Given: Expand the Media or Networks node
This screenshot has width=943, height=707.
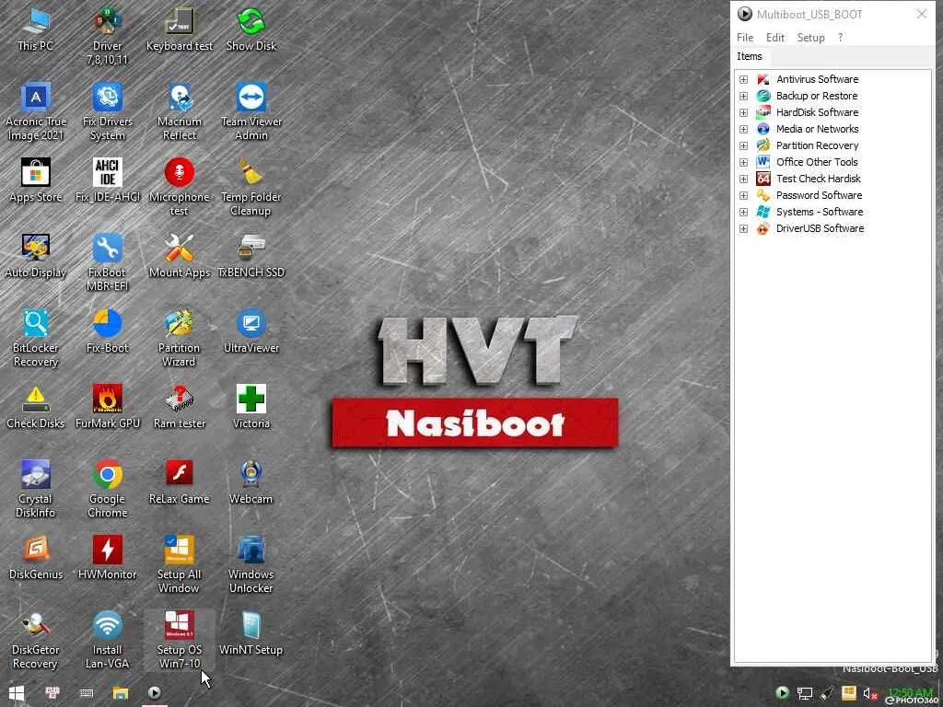Looking at the screenshot, I should click(743, 129).
